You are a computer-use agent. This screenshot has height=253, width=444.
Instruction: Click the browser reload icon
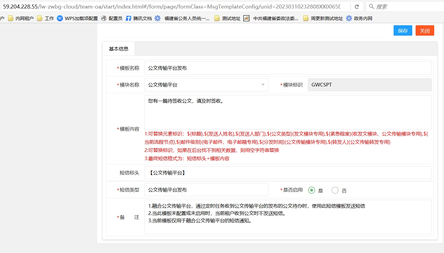356,6
